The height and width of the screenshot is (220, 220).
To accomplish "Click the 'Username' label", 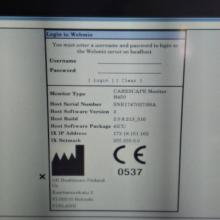I will pos(63,61).
